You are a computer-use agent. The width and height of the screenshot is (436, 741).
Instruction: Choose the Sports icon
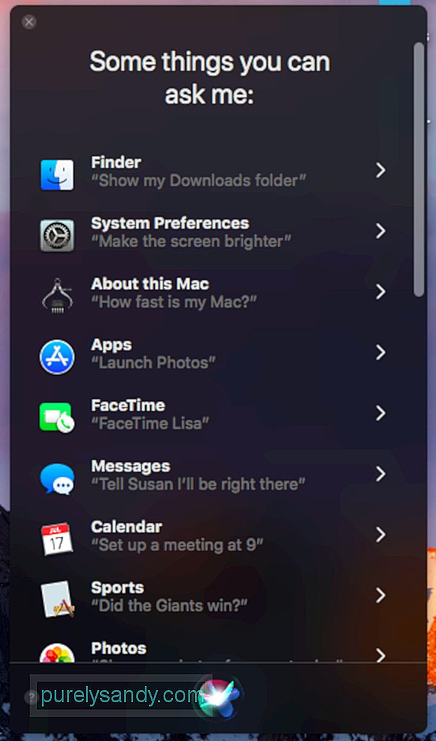coord(57,599)
